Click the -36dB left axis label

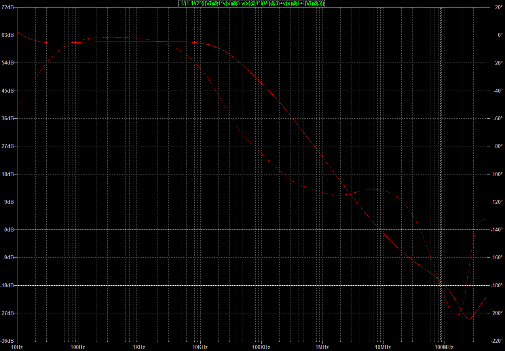coord(8,341)
